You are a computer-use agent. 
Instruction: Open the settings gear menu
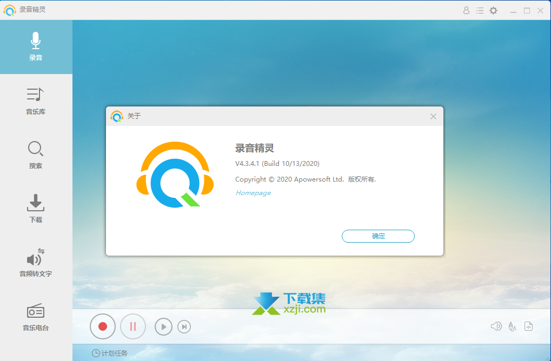[493, 10]
